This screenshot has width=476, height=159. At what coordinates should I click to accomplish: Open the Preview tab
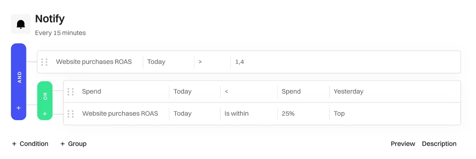[403, 144]
